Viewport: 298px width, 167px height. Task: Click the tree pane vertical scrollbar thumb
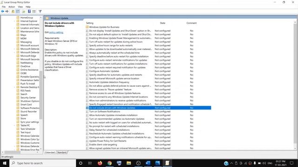[x=41, y=95]
